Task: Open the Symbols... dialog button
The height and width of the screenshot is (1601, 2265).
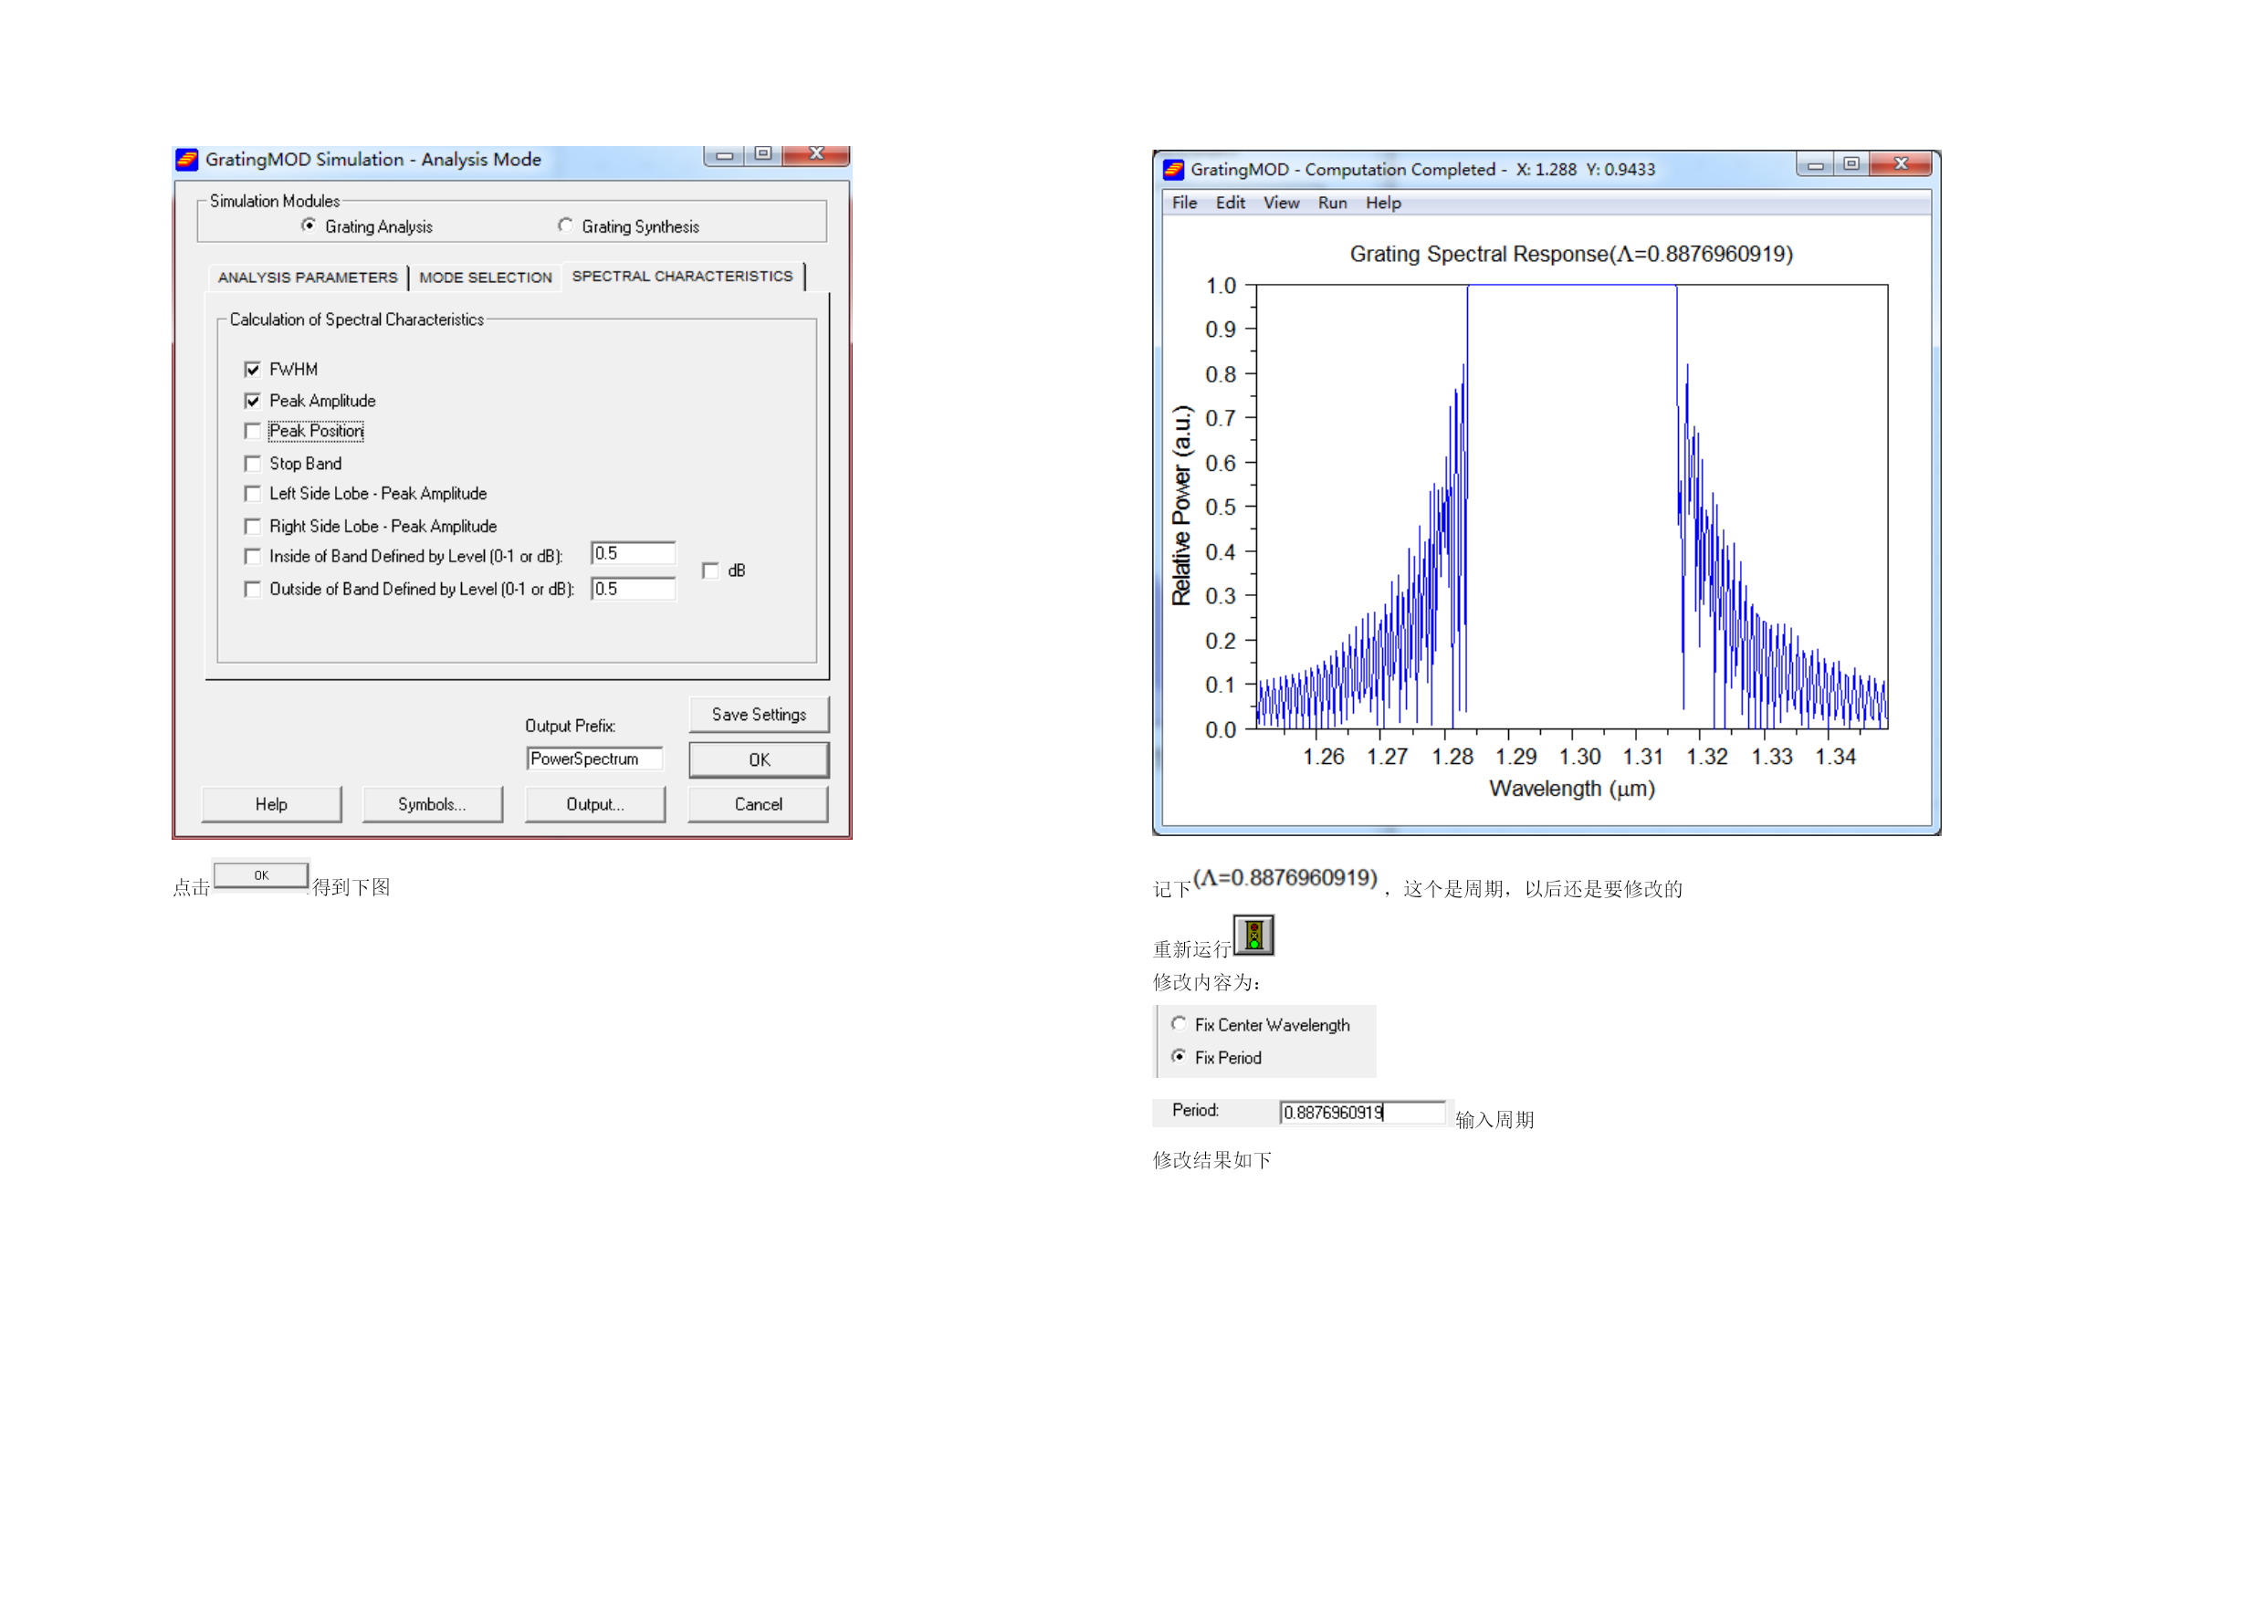Action: (x=432, y=804)
